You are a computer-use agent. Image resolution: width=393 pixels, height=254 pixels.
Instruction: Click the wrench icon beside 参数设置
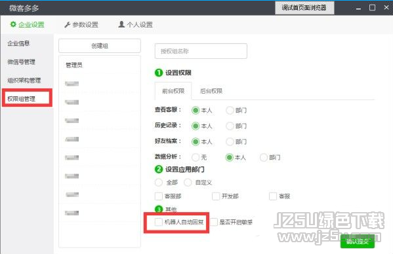pos(67,25)
